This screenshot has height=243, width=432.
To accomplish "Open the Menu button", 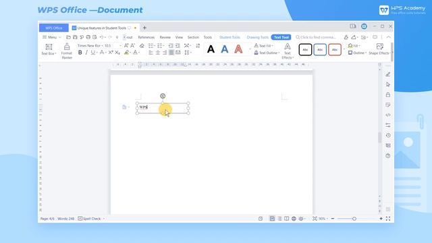I will tap(52, 37).
